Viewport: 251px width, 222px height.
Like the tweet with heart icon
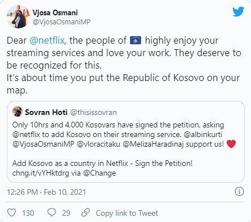[x=11, y=212]
